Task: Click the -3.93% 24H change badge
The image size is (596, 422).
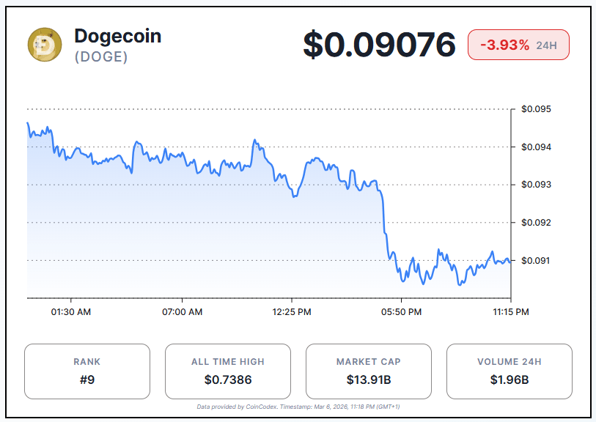Action: click(518, 45)
